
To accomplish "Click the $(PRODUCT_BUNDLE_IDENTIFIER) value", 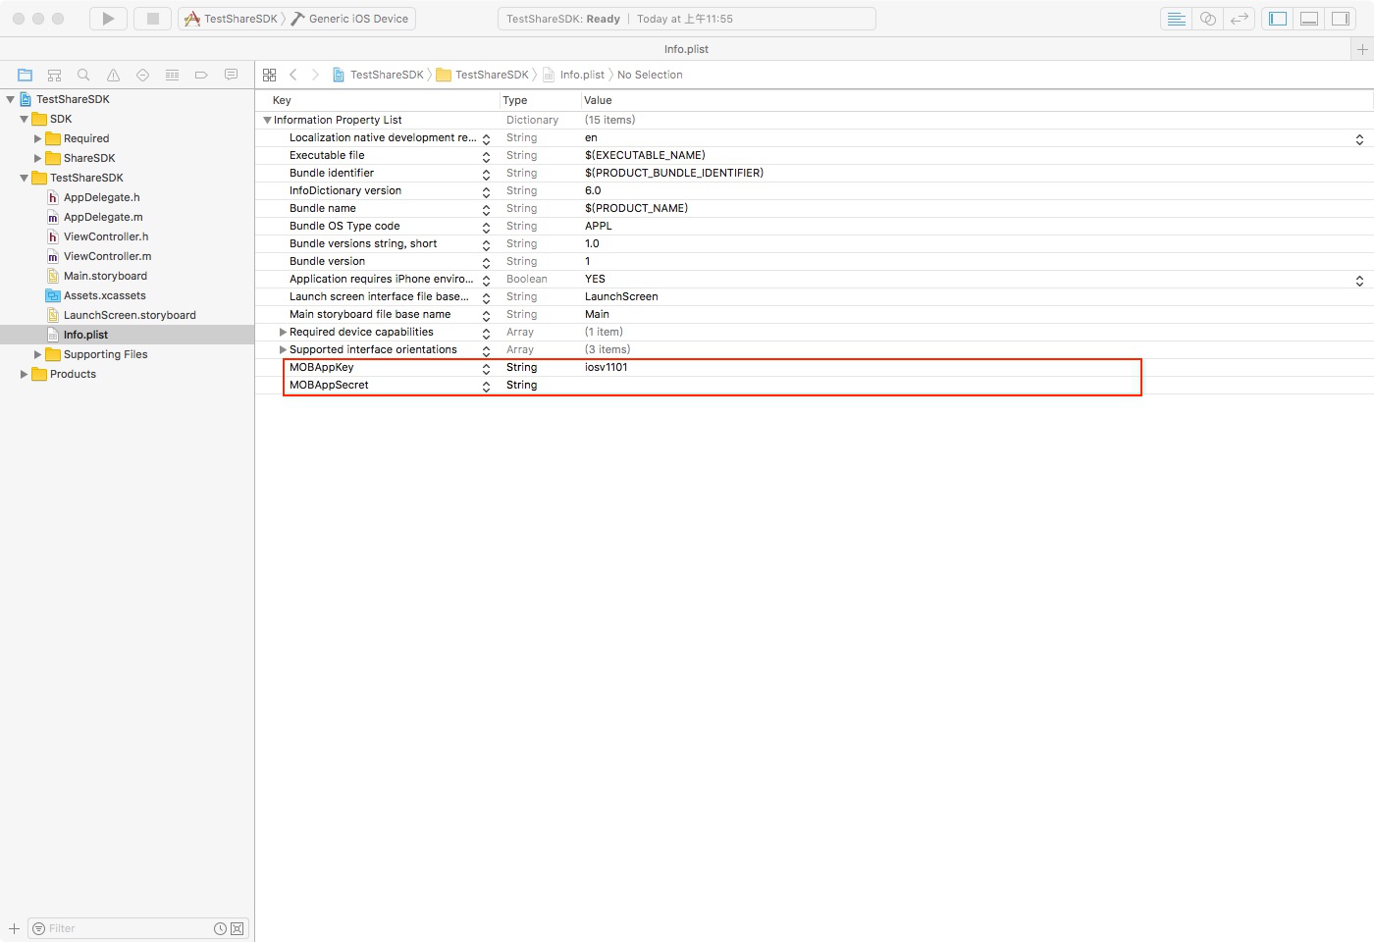I will pos(674,173).
